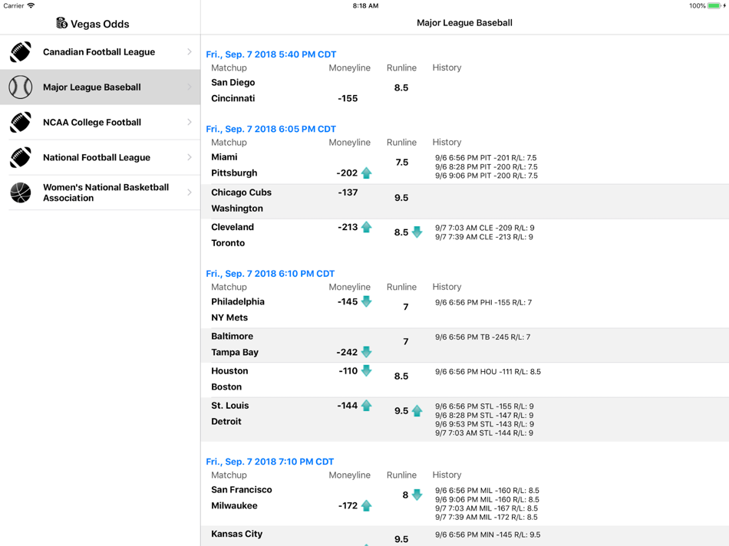Open Women's National Basketball Association odds

pyautogui.click(x=100, y=192)
